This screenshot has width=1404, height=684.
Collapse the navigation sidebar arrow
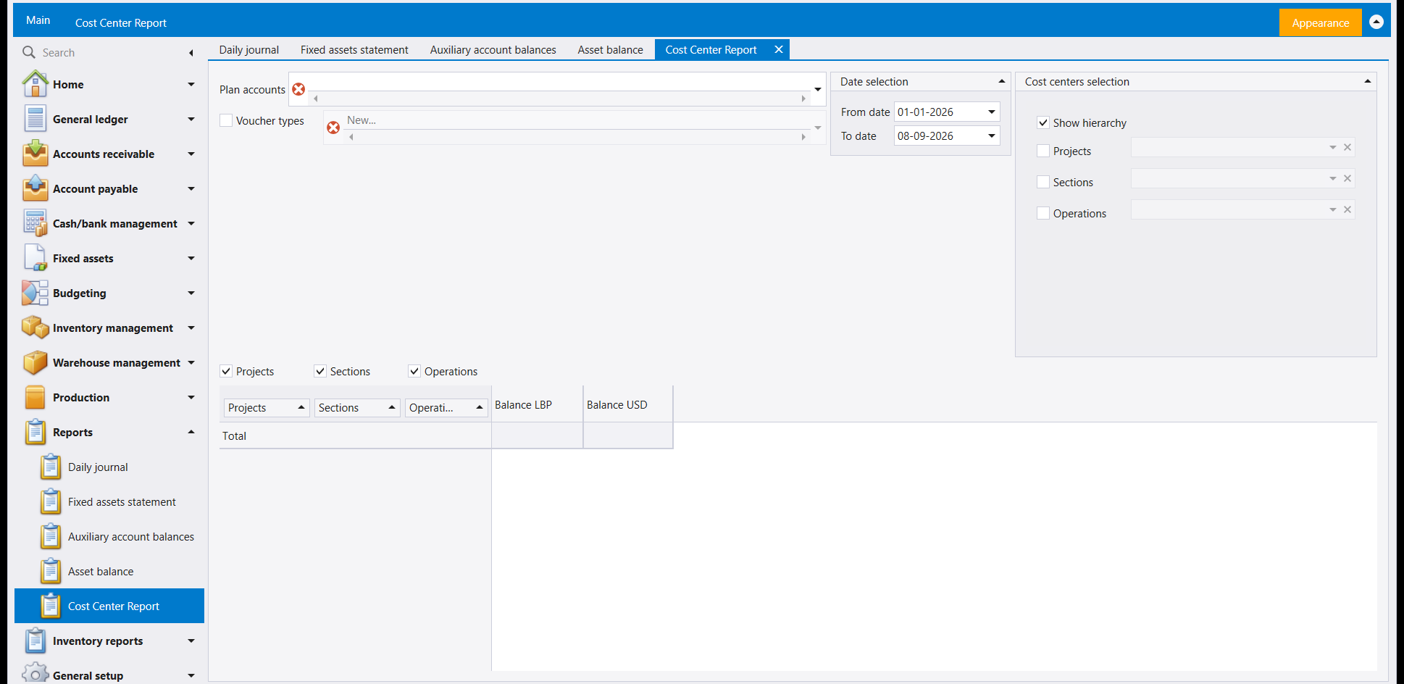pyautogui.click(x=191, y=52)
